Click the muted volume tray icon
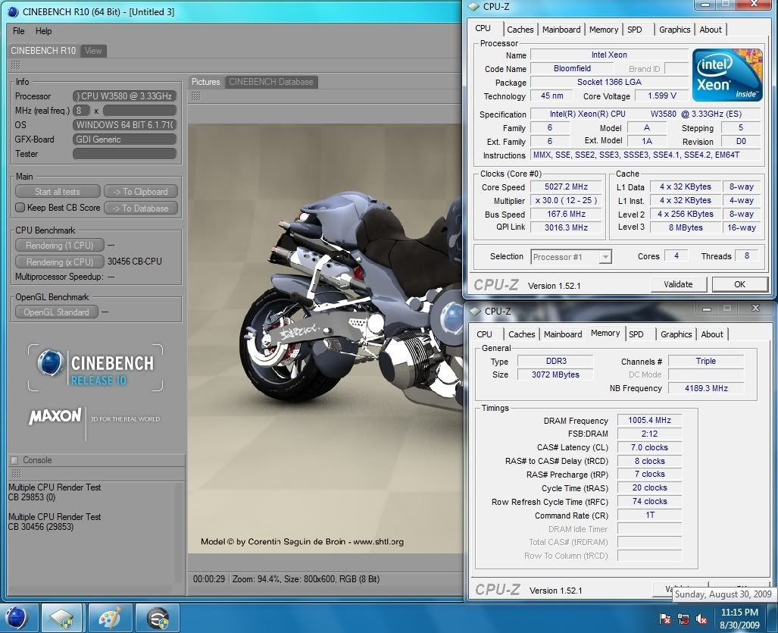 [701, 619]
